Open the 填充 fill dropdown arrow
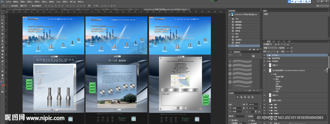 coord(292,51)
